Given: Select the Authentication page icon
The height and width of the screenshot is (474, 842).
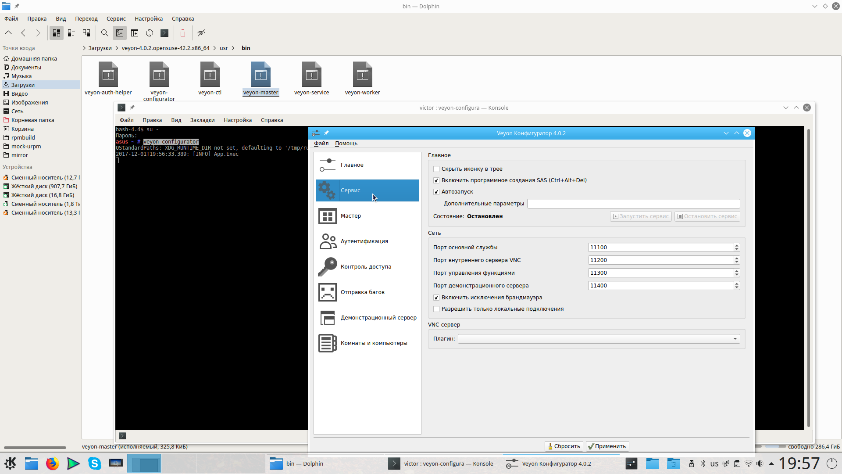Looking at the screenshot, I should 328,241.
